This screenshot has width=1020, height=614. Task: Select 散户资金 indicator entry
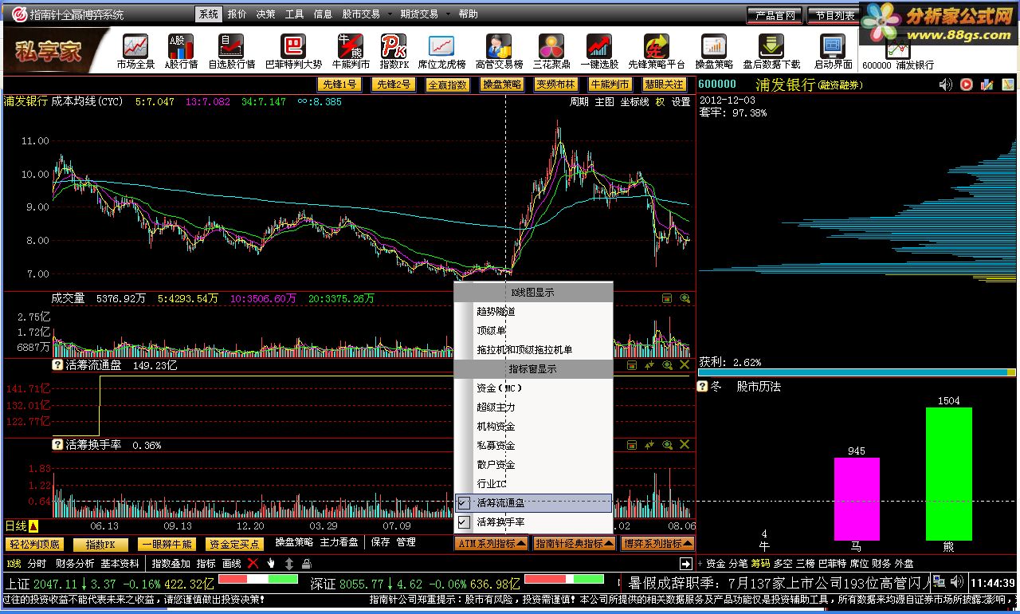[x=533, y=465]
